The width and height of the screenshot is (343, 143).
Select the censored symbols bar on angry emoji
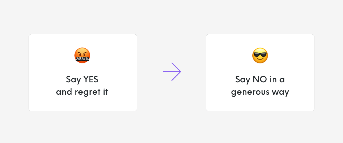click(82, 59)
